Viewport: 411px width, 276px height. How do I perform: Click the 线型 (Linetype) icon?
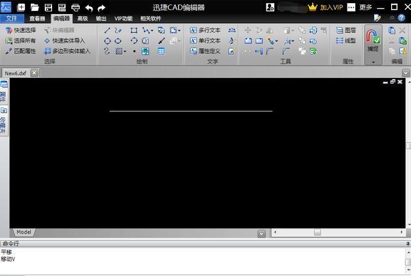[345, 41]
